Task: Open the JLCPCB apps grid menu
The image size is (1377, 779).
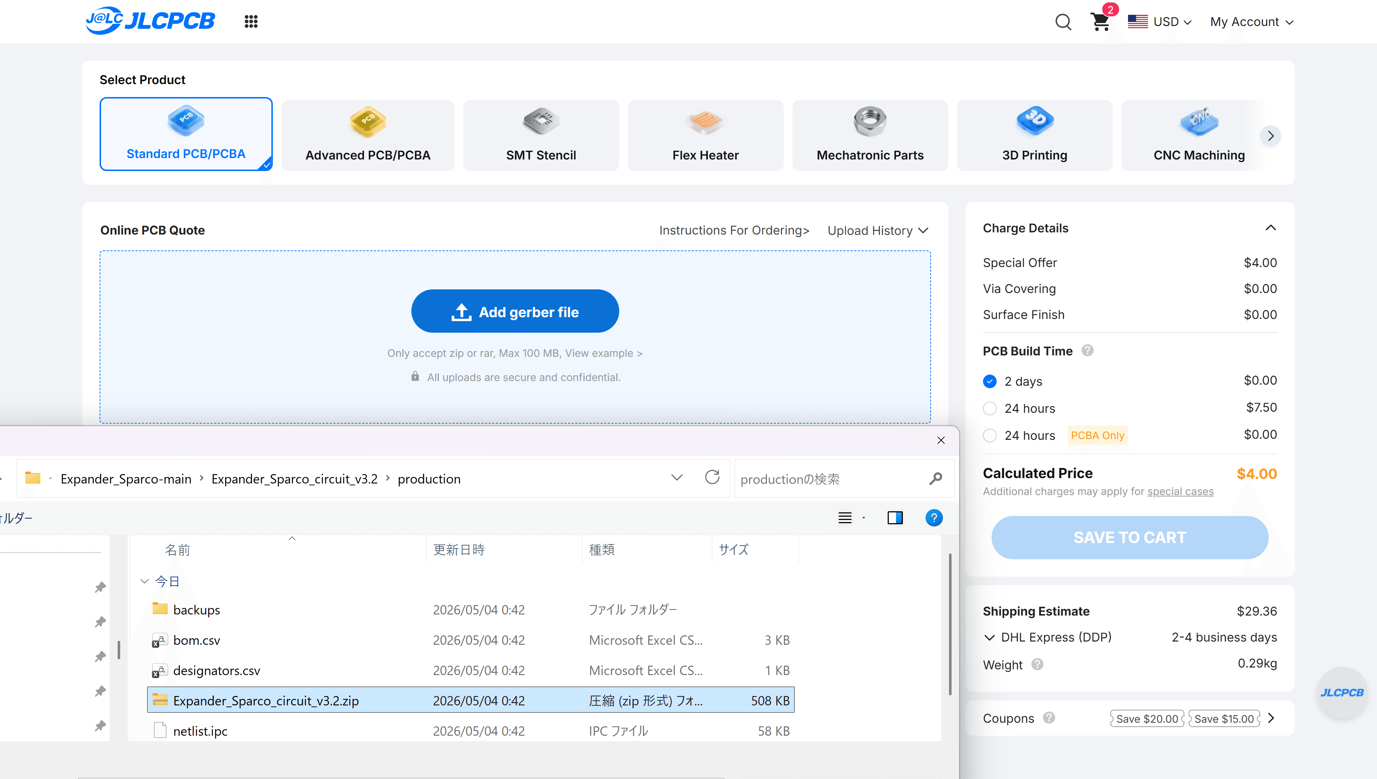Action: [x=251, y=21]
